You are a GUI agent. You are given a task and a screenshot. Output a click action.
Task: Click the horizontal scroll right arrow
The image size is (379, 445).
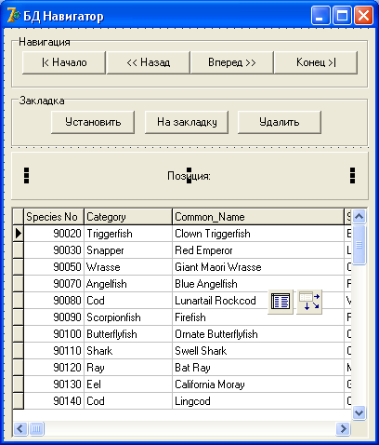pyautogui.click(x=343, y=429)
